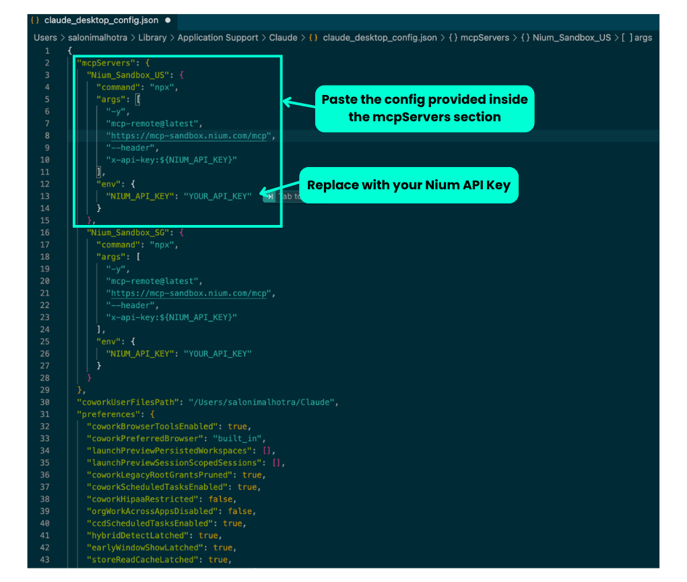Click the "mcp-remote@latest" string on line 7
Screen dimensions: 687x582
[x=152, y=123]
